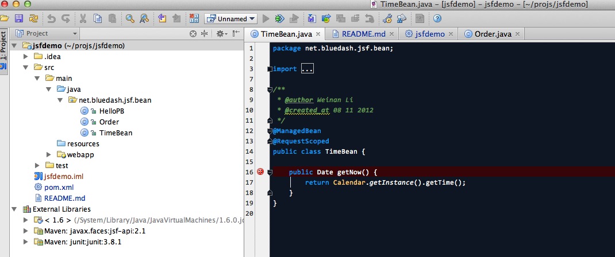Viewport: 615px width, 257px height.
Task: Click the scroll-from-source target icon
Action: [x=193, y=34]
